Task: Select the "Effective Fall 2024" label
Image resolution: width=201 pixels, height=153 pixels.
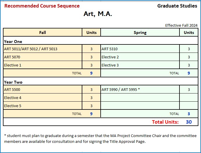Action: pos(181,25)
